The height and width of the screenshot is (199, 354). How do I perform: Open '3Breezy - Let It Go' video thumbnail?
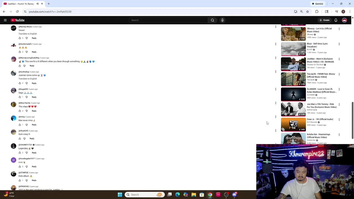point(293,34)
